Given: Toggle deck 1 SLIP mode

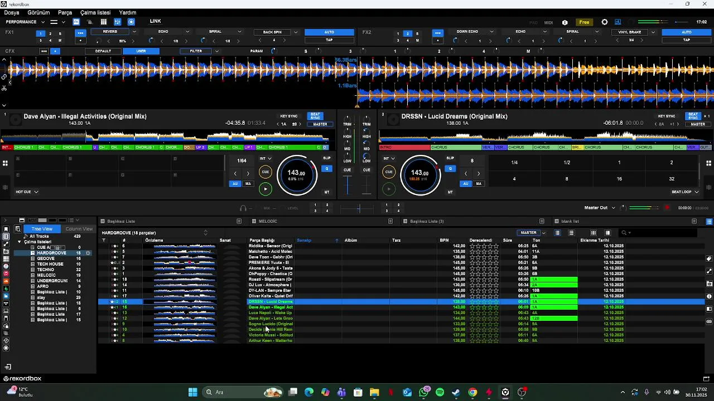Looking at the screenshot, I should (327, 158).
